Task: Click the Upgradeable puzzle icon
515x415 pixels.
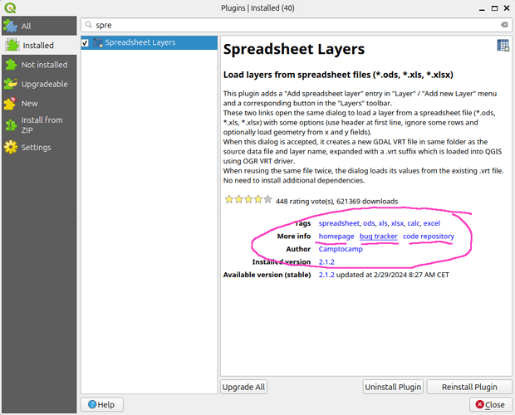Action: pyautogui.click(x=11, y=84)
